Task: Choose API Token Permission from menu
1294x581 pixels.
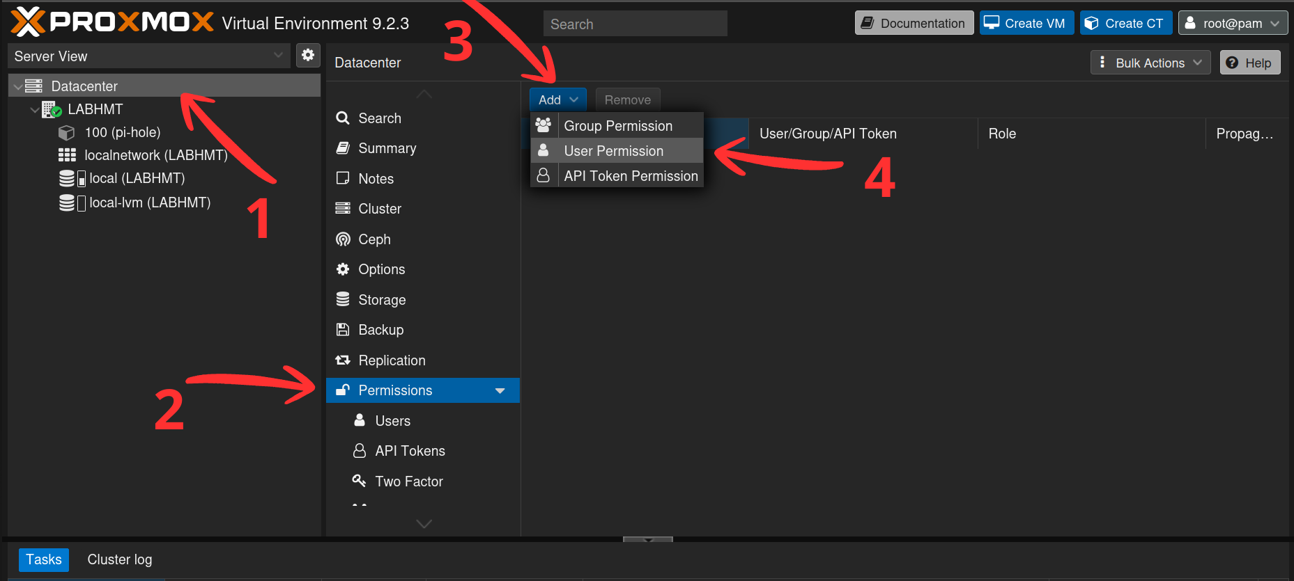Action: point(617,176)
